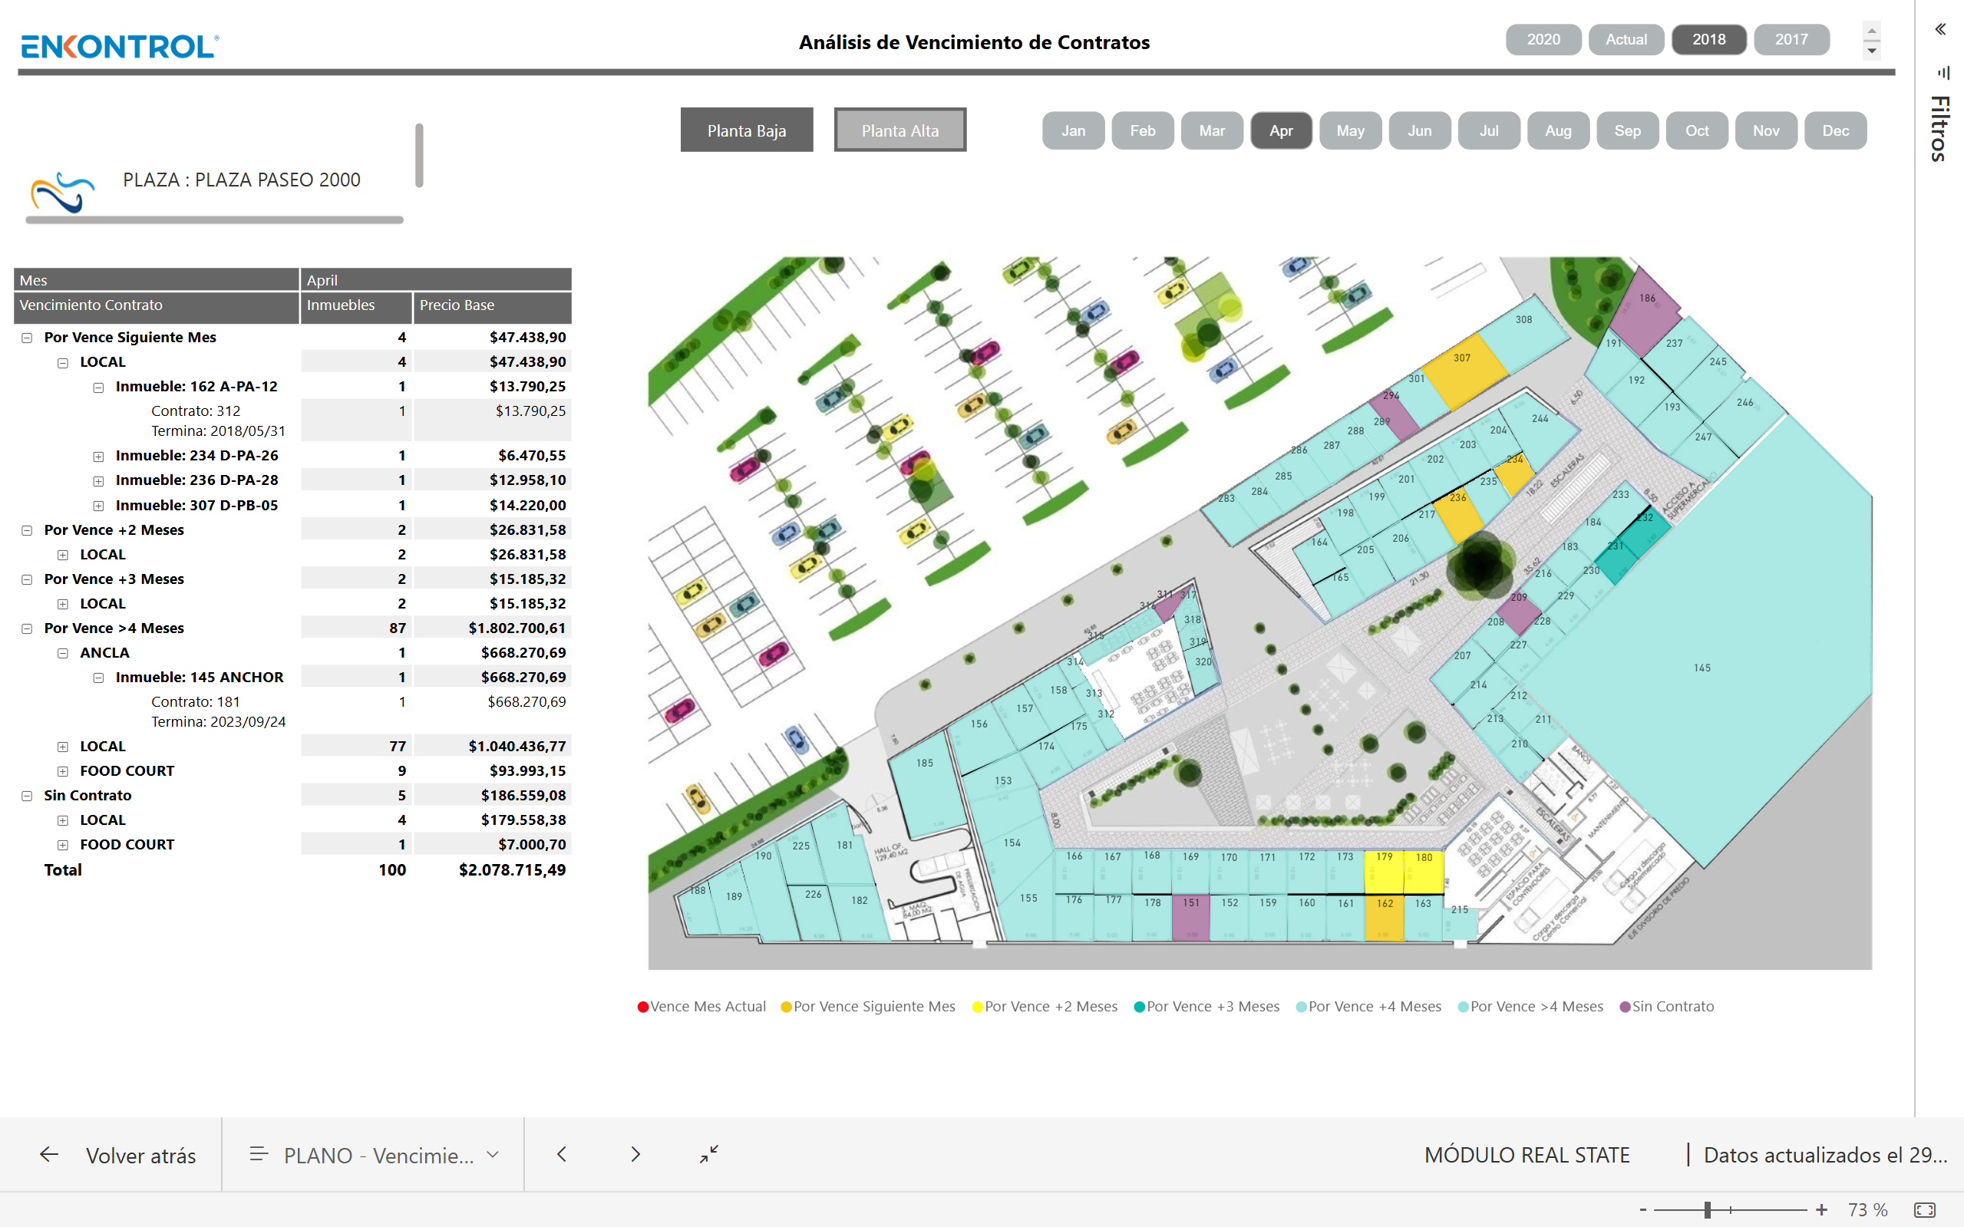Select the 2020 year filter

(1543, 39)
